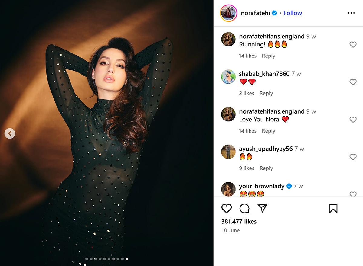Image resolution: width=363 pixels, height=266 pixels.
Task: Reply to the "Stunning!" comment
Action: click(268, 56)
